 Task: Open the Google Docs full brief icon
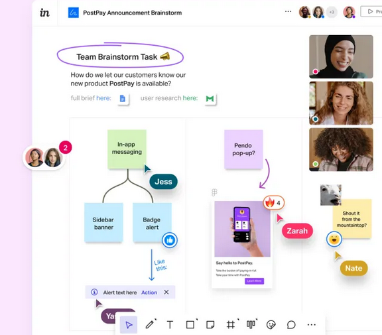point(123,98)
